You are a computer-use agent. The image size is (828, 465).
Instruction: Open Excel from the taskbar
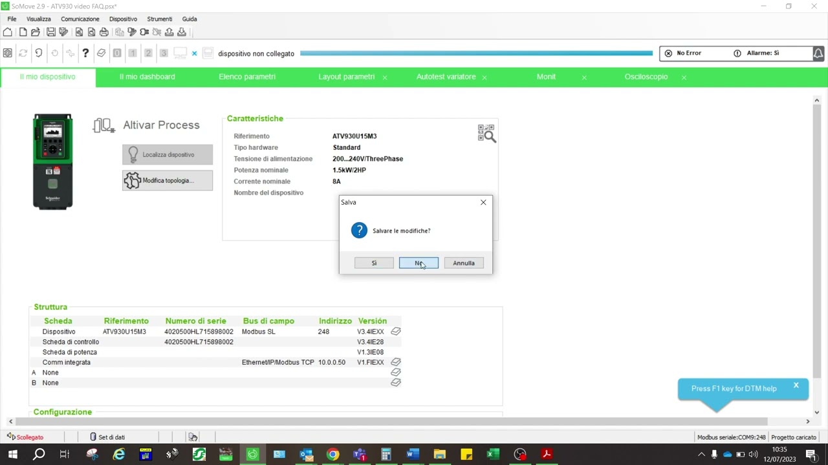pyautogui.click(x=493, y=455)
